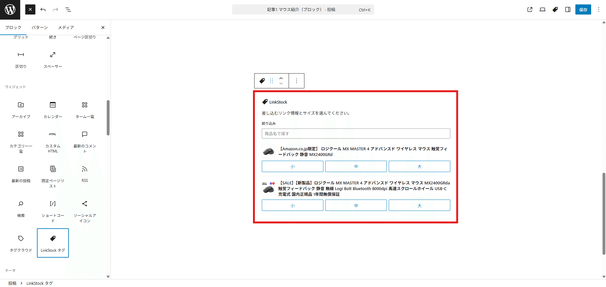This screenshot has width=606, height=287.
Task: Insert the ソーシャルアイコン block
Action: [85, 212]
